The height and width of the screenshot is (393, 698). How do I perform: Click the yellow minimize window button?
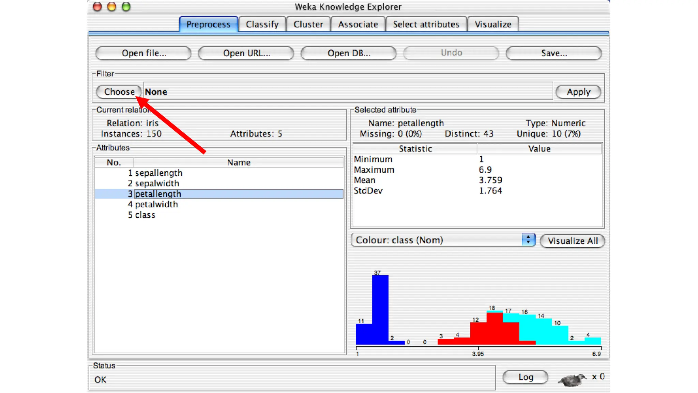pos(111,6)
